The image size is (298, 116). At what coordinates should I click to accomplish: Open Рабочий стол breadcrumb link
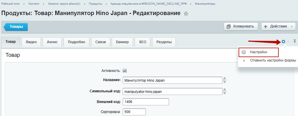(10, 4)
